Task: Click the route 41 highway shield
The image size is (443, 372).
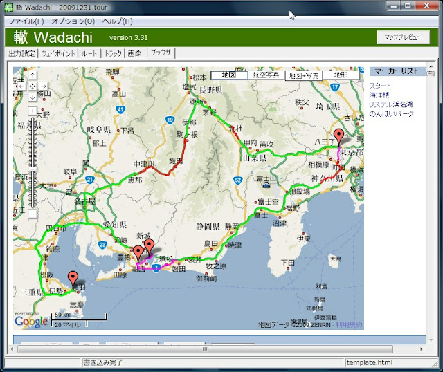Action: [x=120, y=109]
